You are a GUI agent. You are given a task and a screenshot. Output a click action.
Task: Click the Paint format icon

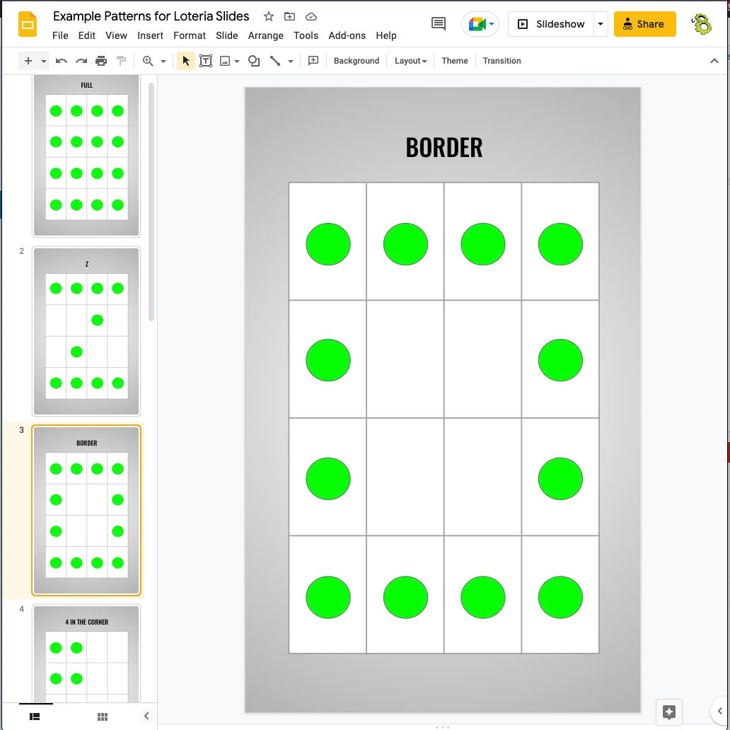point(121,61)
